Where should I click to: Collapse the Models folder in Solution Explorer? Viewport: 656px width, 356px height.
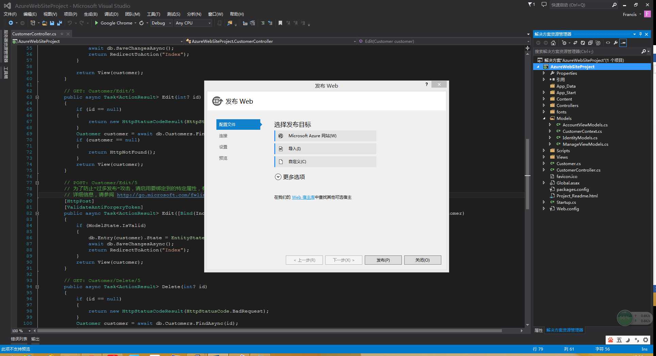(544, 118)
